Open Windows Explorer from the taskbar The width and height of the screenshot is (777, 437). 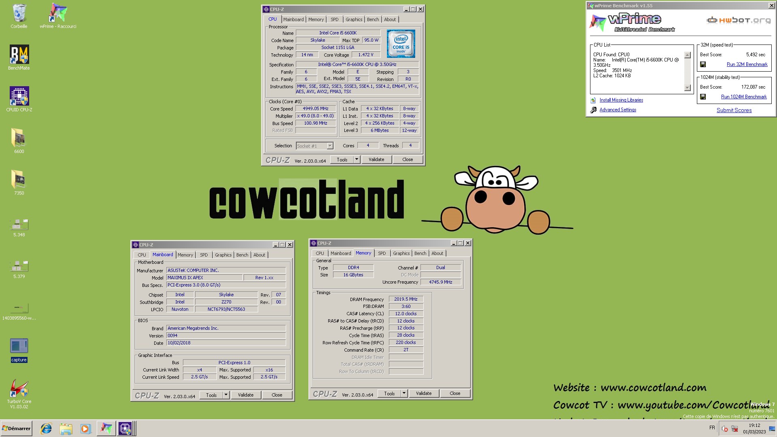pyautogui.click(x=66, y=429)
